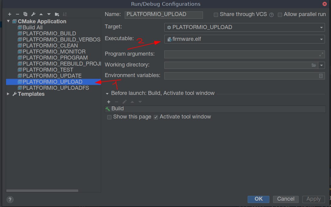331x207 pixels.
Task: Edit environment variables list icon
Action: click(321, 76)
